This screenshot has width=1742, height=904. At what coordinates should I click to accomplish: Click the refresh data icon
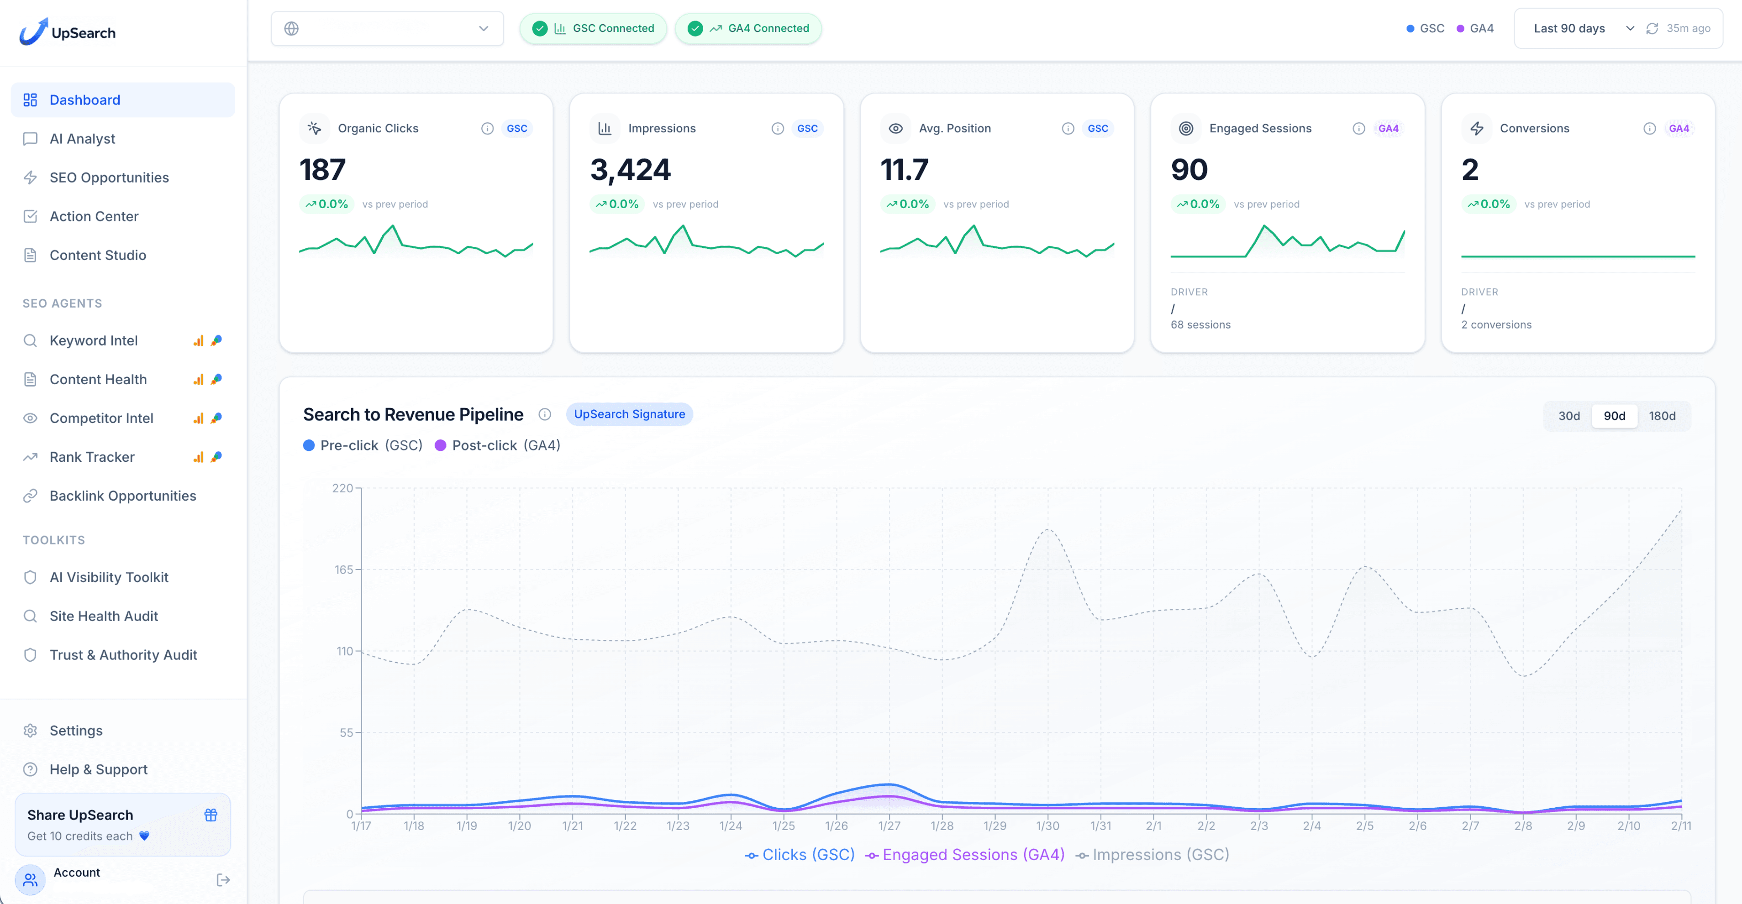pyautogui.click(x=1652, y=28)
